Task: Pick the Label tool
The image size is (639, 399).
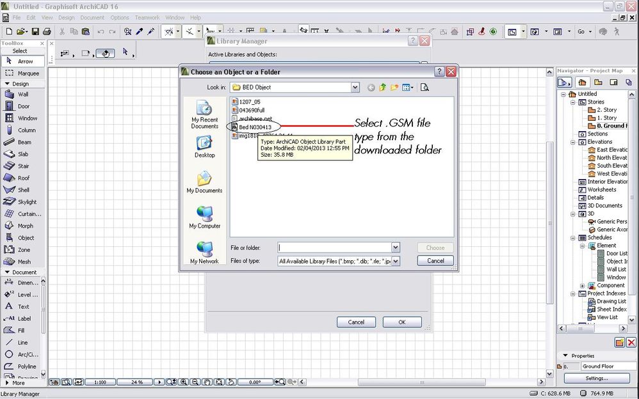Action: 20,318
